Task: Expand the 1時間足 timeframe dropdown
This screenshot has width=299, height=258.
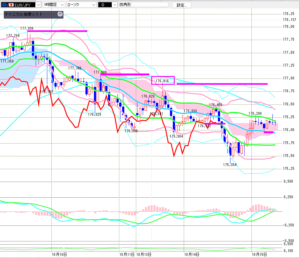Action: coord(61,5)
